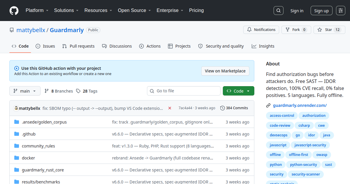Open the .ansede/golden_corpus folder

point(44,122)
